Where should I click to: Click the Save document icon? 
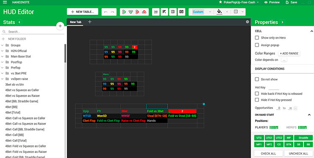pyautogui.click(x=287, y=2)
